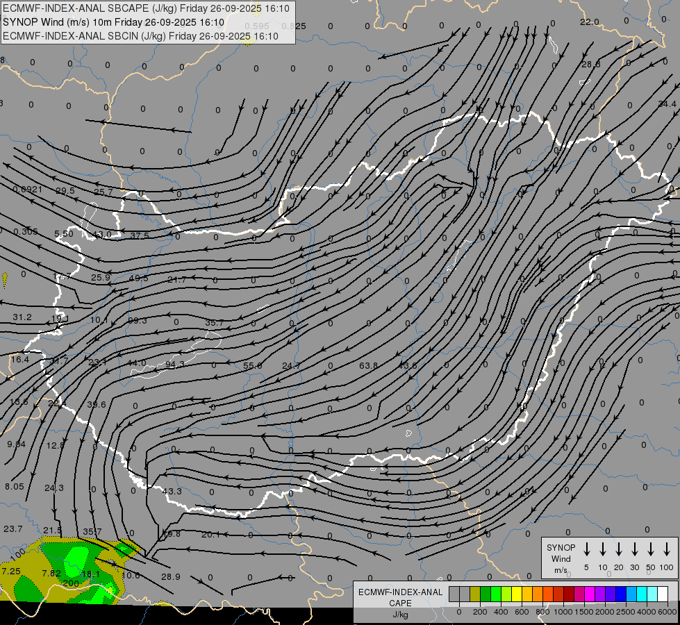Click the 200 contour label in green area
680x625 pixels.
pos(71,583)
